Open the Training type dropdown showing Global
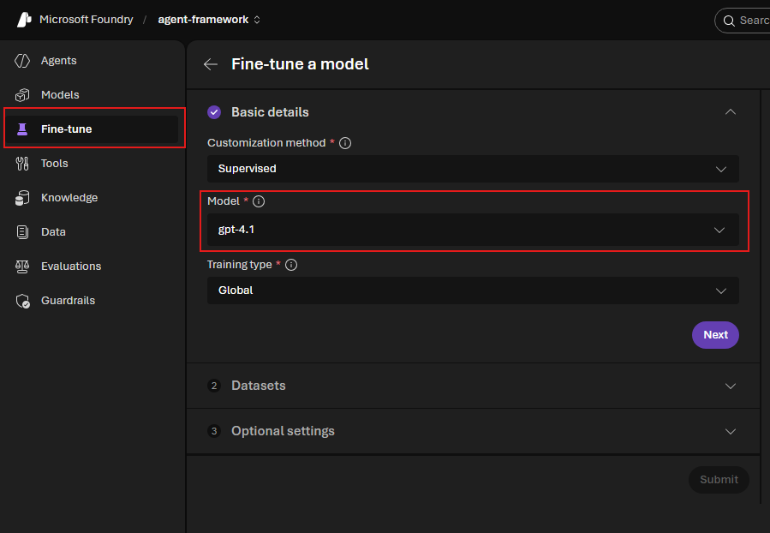Screen dimensions: 770x533 click(x=472, y=290)
